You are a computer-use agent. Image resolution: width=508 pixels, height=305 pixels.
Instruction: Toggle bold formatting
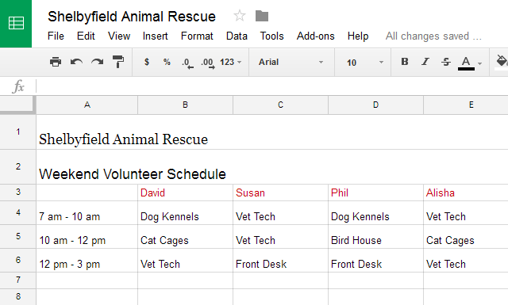pos(405,62)
